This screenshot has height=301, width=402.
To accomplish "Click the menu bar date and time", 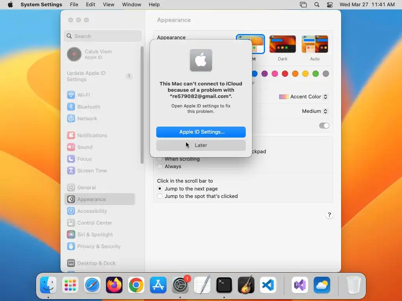I will point(367,5).
